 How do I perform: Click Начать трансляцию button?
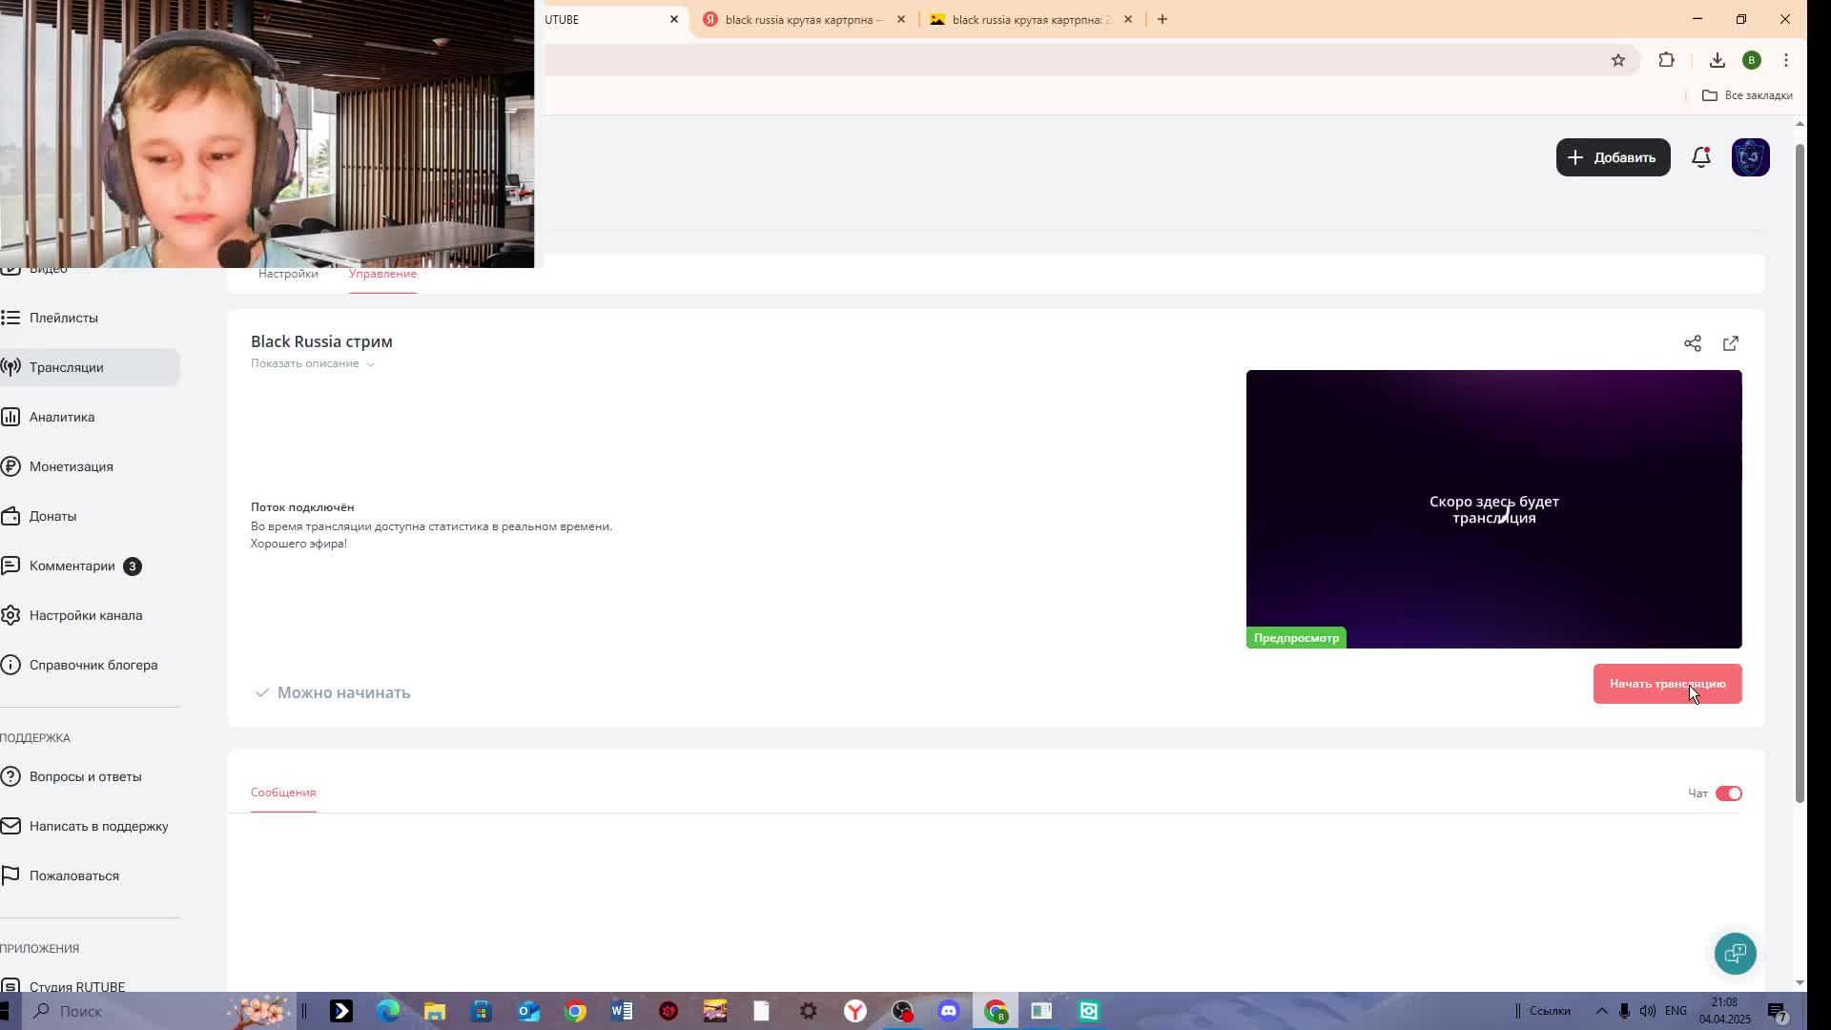[1667, 684]
